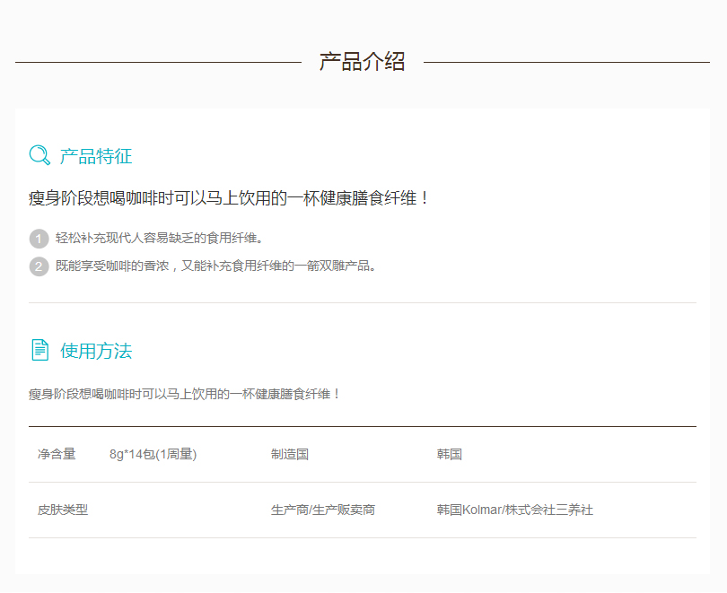Click the small paragraph under 使用方法
The height and width of the screenshot is (593, 727).
click(x=185, y=394)
